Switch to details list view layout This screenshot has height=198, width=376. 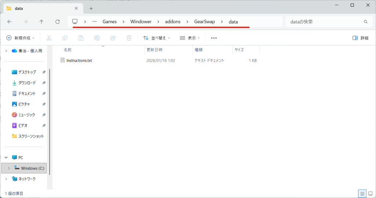coord(362,193)
